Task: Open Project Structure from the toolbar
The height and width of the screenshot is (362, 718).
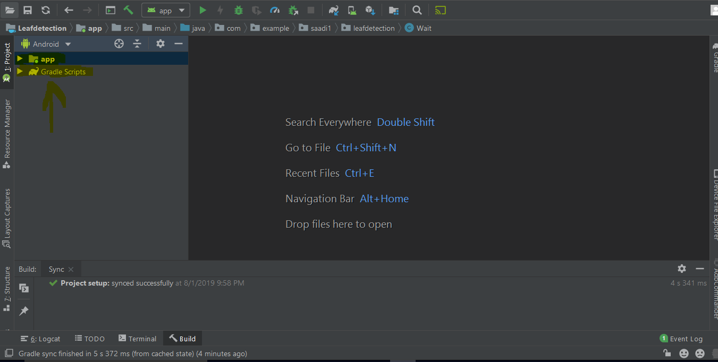Action: point(393,10)
